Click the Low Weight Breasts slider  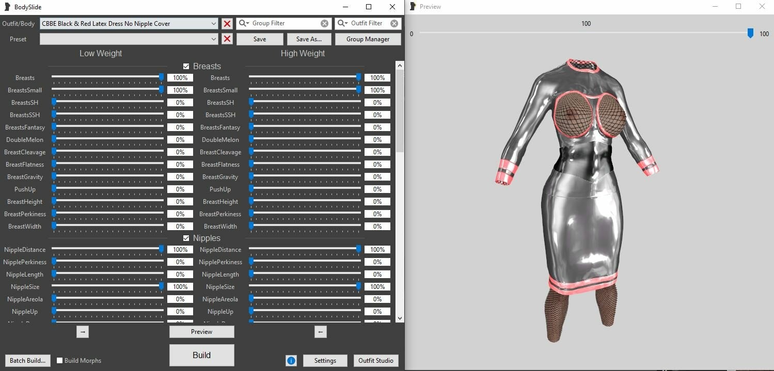[107, 77]
